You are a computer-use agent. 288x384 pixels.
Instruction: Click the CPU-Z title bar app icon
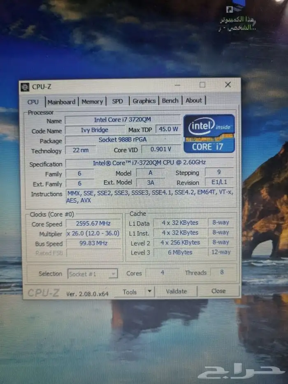pyautogui.click(x=25, y=87)
